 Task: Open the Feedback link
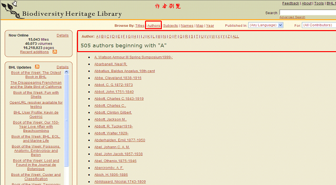pos(291,3)
